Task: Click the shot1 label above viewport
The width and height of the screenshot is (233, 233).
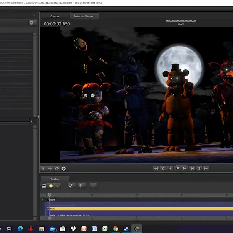Action: pyautogui.click(x=181, y=24)
